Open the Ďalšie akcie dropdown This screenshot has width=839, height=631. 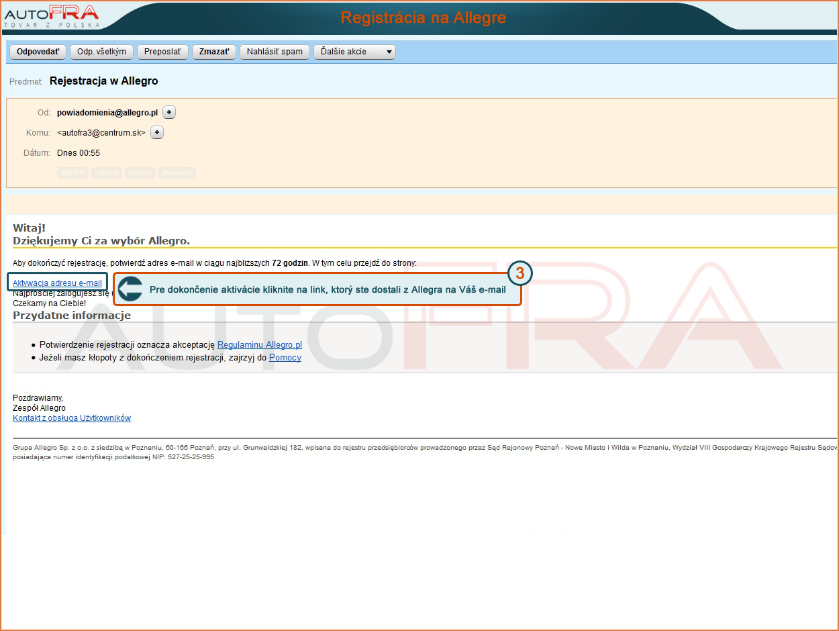[354, 52]
